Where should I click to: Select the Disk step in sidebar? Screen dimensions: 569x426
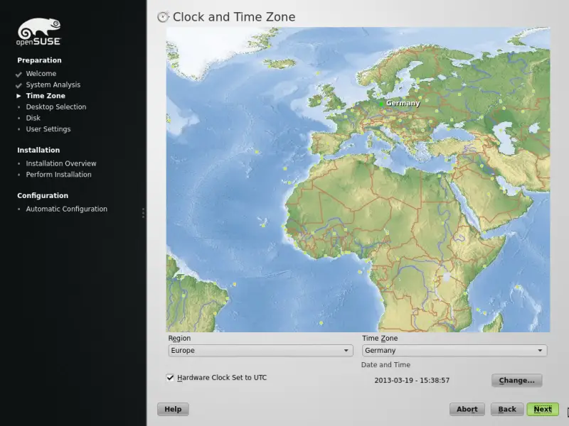33,118
